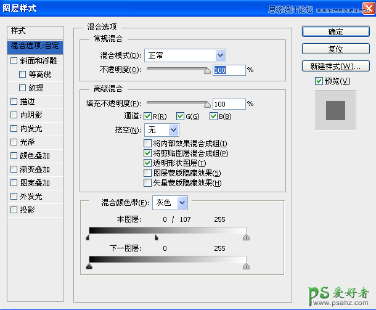Check 图层蒙版隐藏效果(S)
This screenshot has height=310, width=376.
[147, 173]
